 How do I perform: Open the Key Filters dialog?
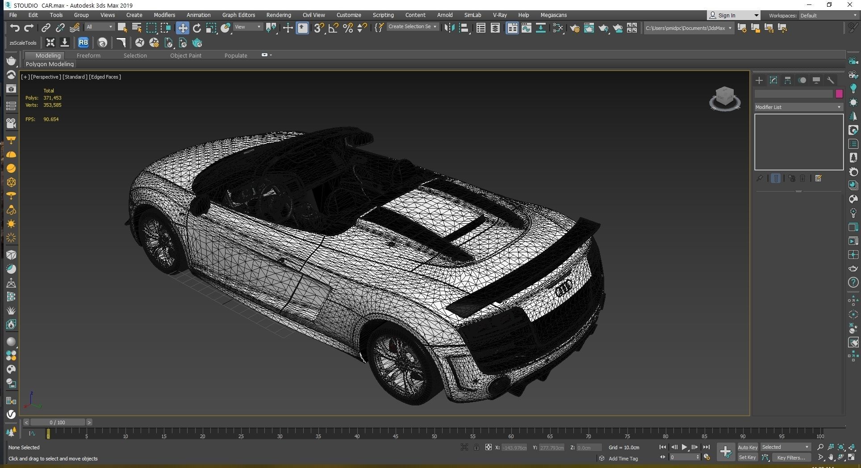pyautogui.click(x=791, y=457)
